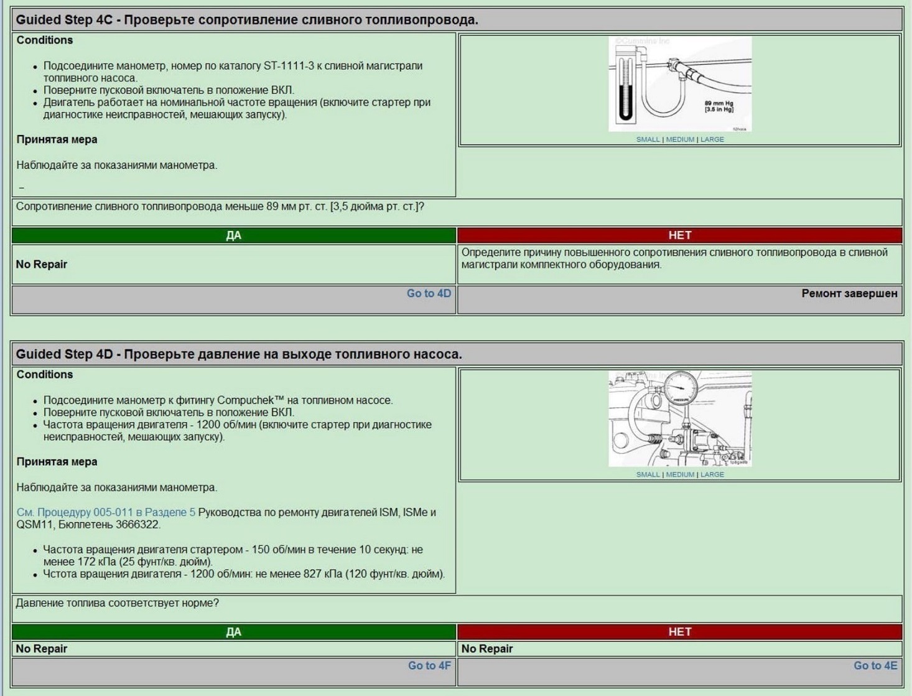Follow the 'Go to 4E' link
The width and height of the screenshot is (912, 696).
(875, 665)
